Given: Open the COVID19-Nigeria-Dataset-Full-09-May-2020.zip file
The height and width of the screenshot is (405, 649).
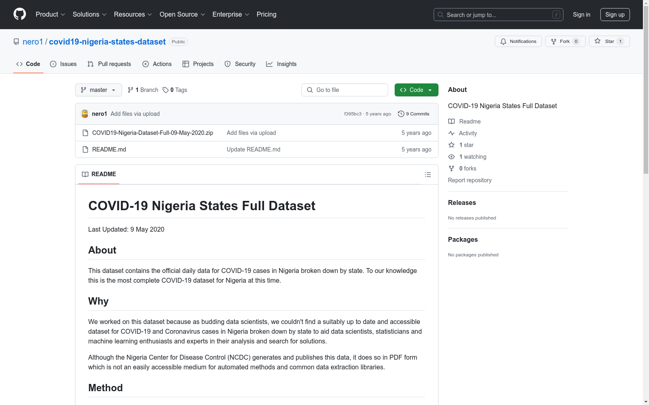Looking at the screenshot, I should [153, 133].
